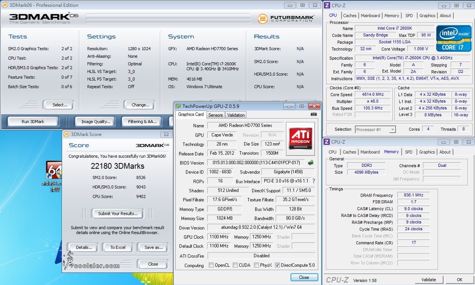
Task: Click the x 48.0 multiplier value
Action: (x=373, y=101)
